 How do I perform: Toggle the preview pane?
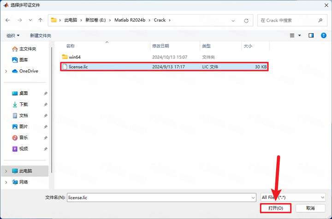pos(311,36)
